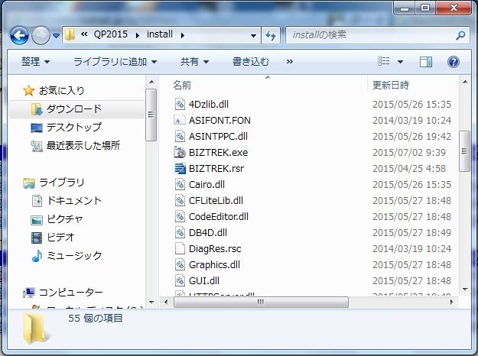Click the BIZTREK.rsr file icon
Viewport: 478px width, 356px height.
[180, 168]
